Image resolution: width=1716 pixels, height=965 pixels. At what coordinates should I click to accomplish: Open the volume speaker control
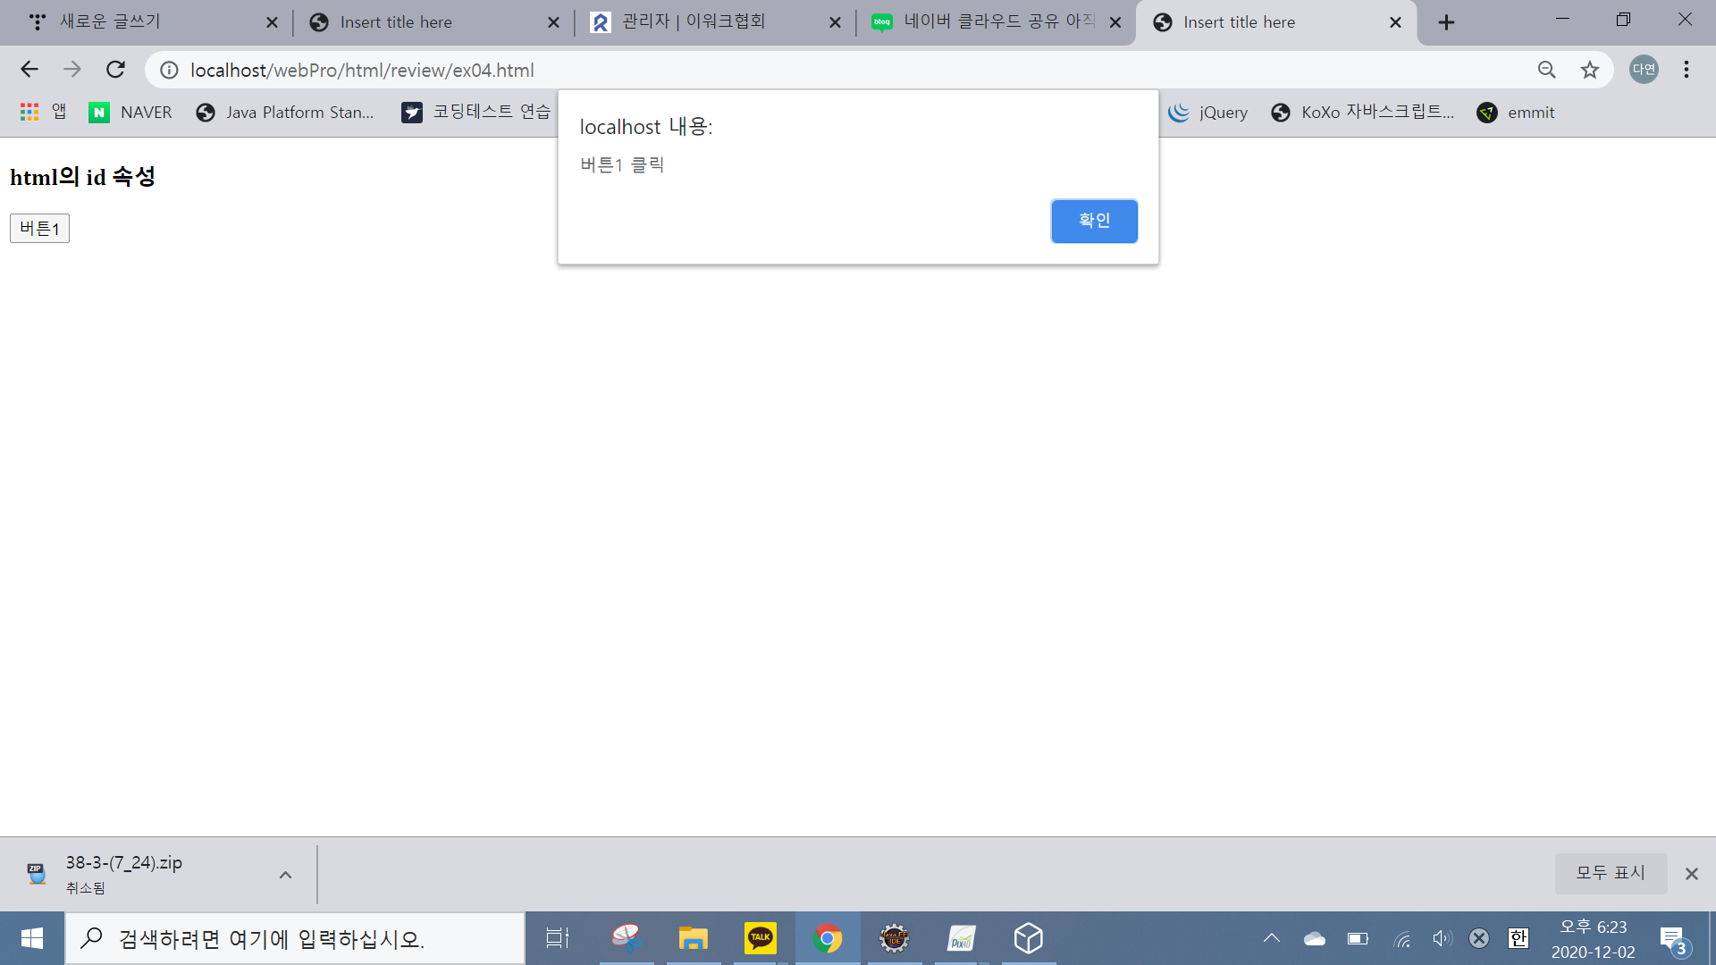click(1442, 938)
